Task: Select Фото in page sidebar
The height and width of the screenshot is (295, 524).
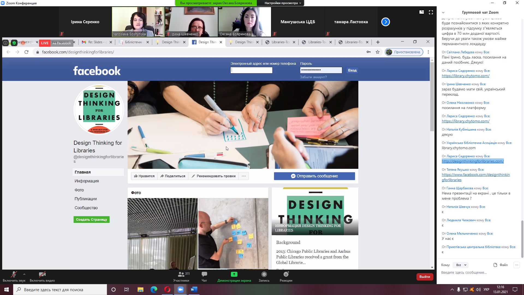Action: pyautogui.click(x=79, y=190)
